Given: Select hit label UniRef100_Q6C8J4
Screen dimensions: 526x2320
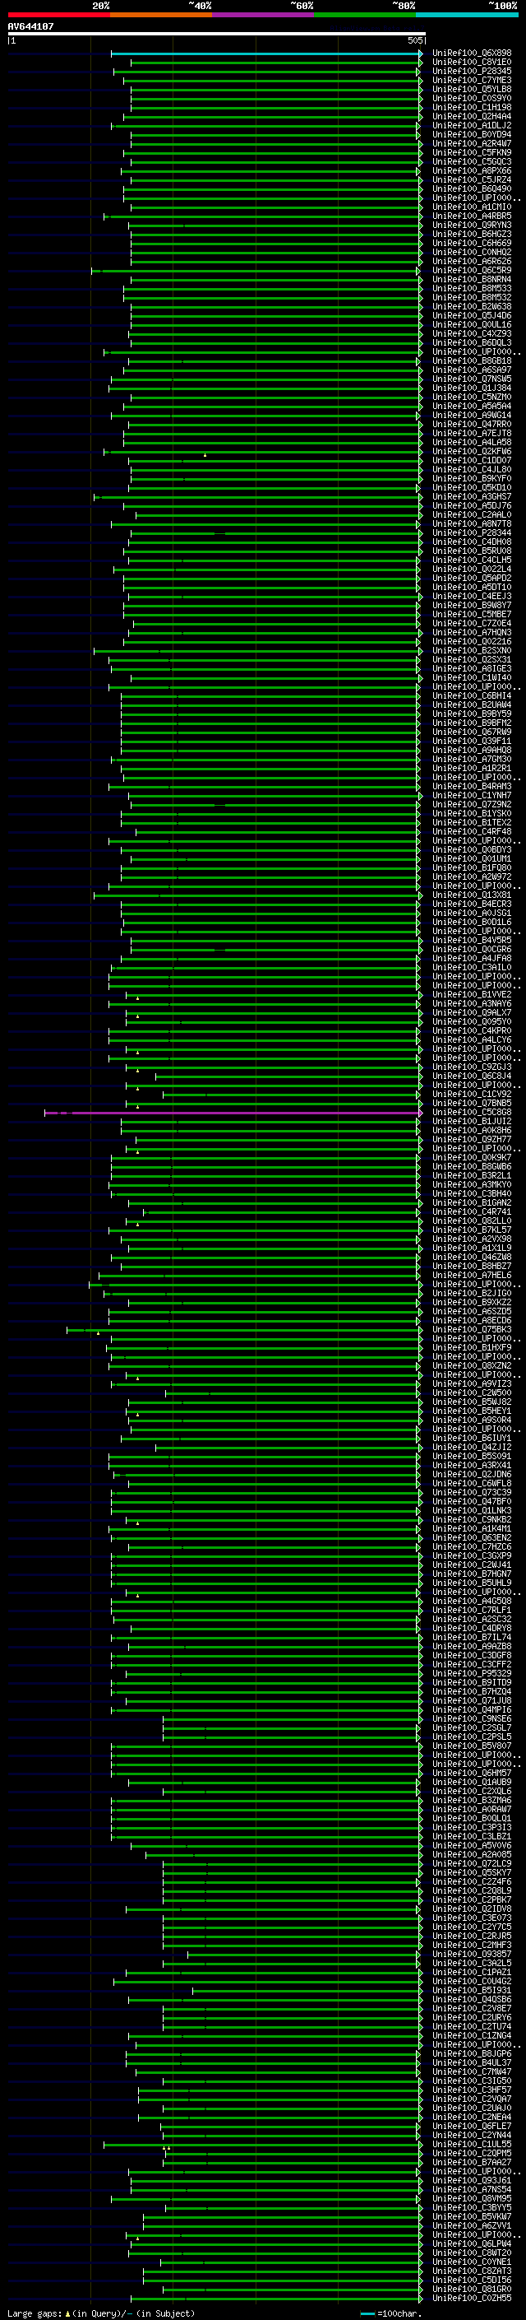Looking at the screenshot, I should [471, 1076].
